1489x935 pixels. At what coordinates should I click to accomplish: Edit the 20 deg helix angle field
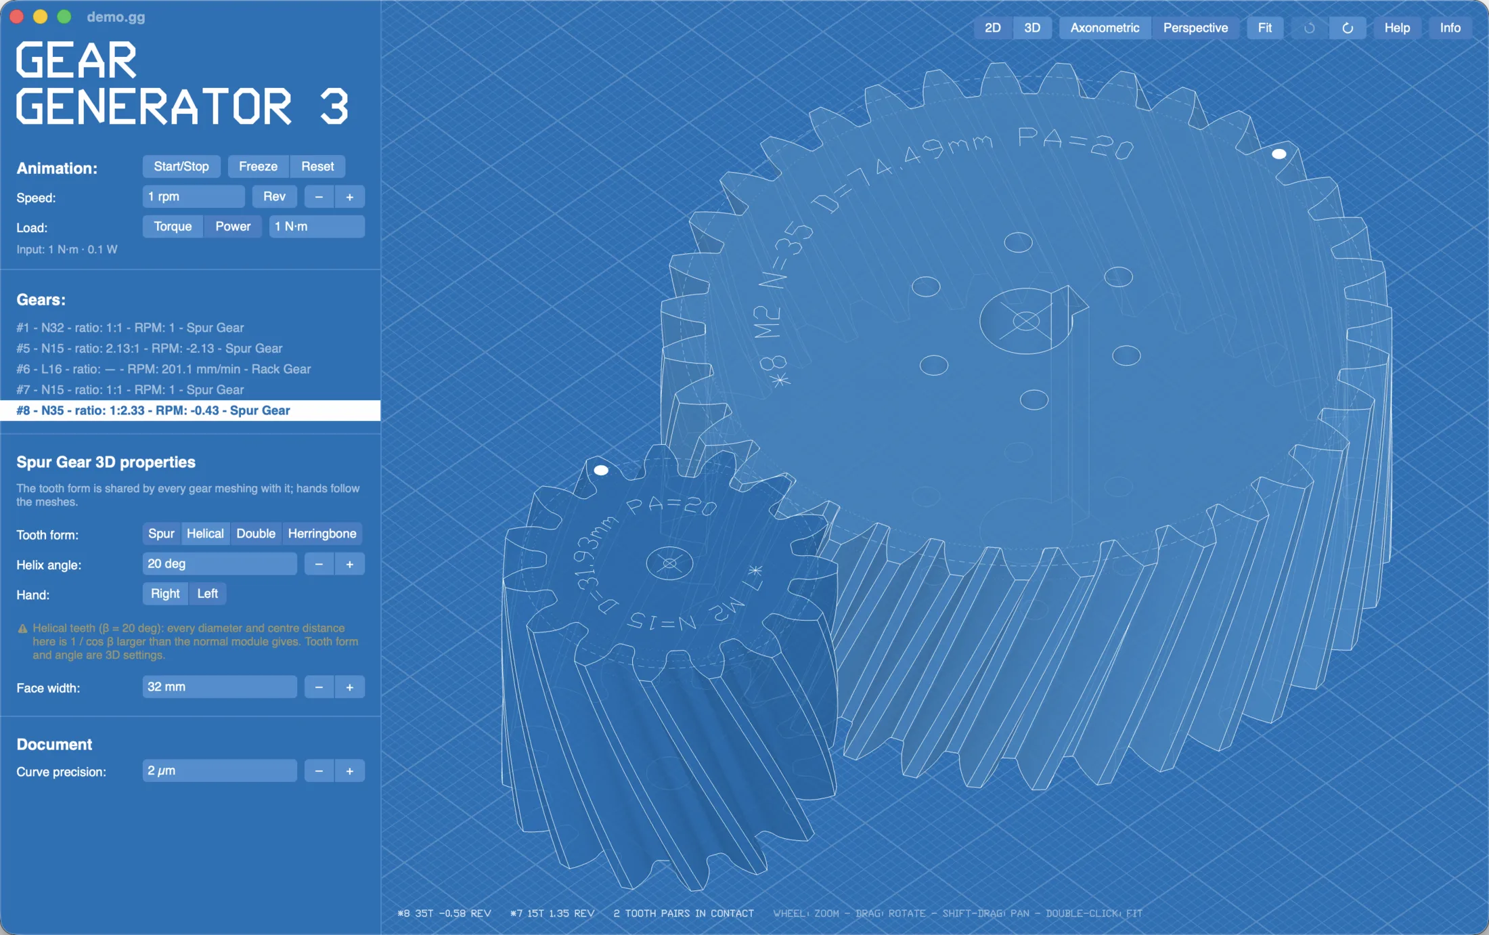pos(219,564)
